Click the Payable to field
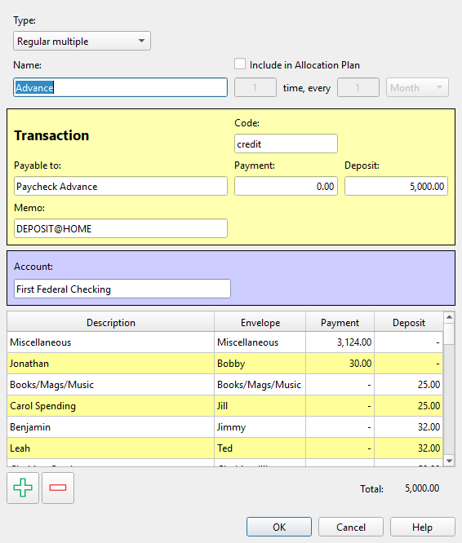This screenshot has width=462, height=543. [x=121, y=186]
